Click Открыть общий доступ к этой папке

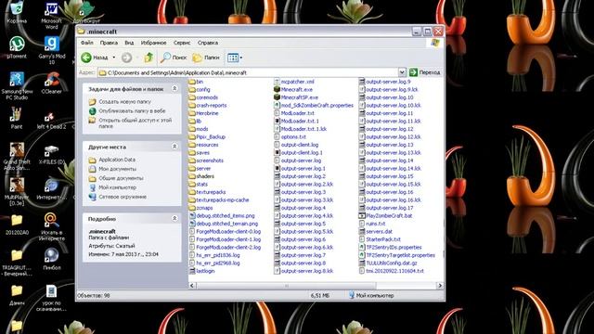tap(135, 123)
